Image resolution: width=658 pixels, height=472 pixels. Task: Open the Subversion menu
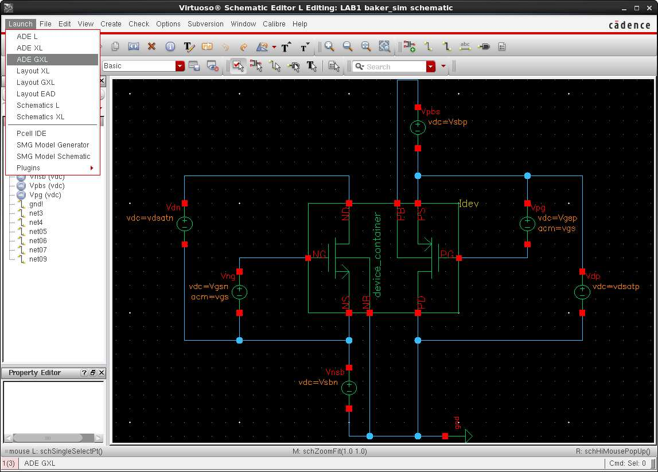(x=205, y=24)
